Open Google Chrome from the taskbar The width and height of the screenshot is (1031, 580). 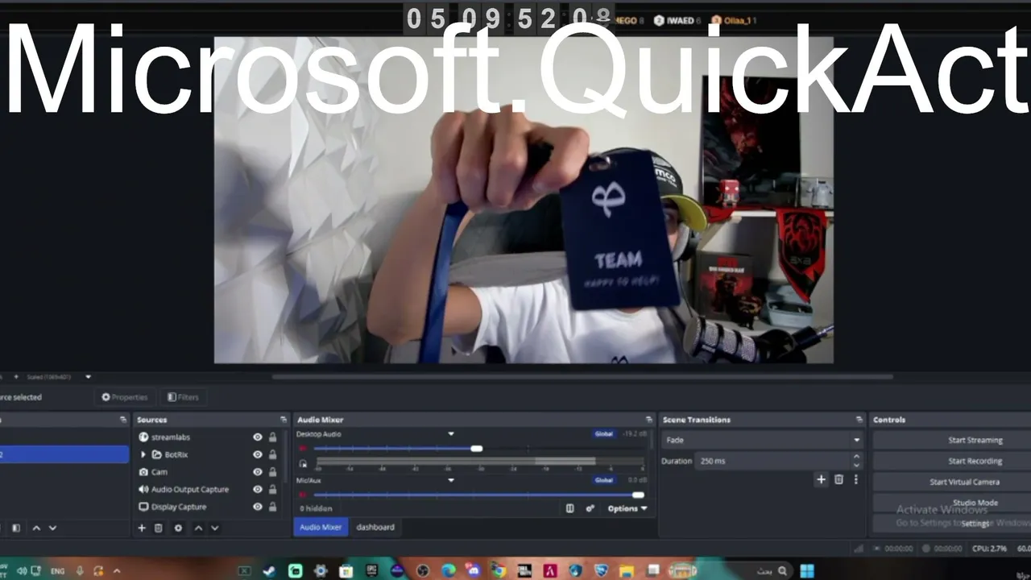[x=499, y=571]
